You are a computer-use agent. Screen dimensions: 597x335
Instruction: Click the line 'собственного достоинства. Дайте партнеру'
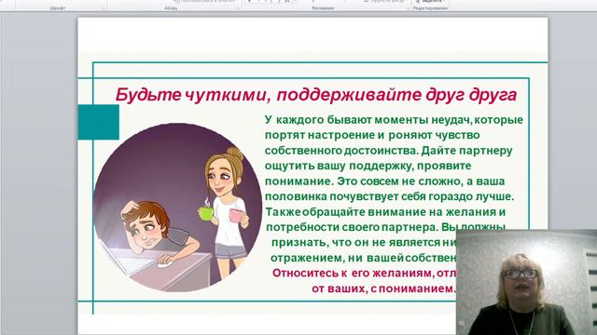pos(388,151)
